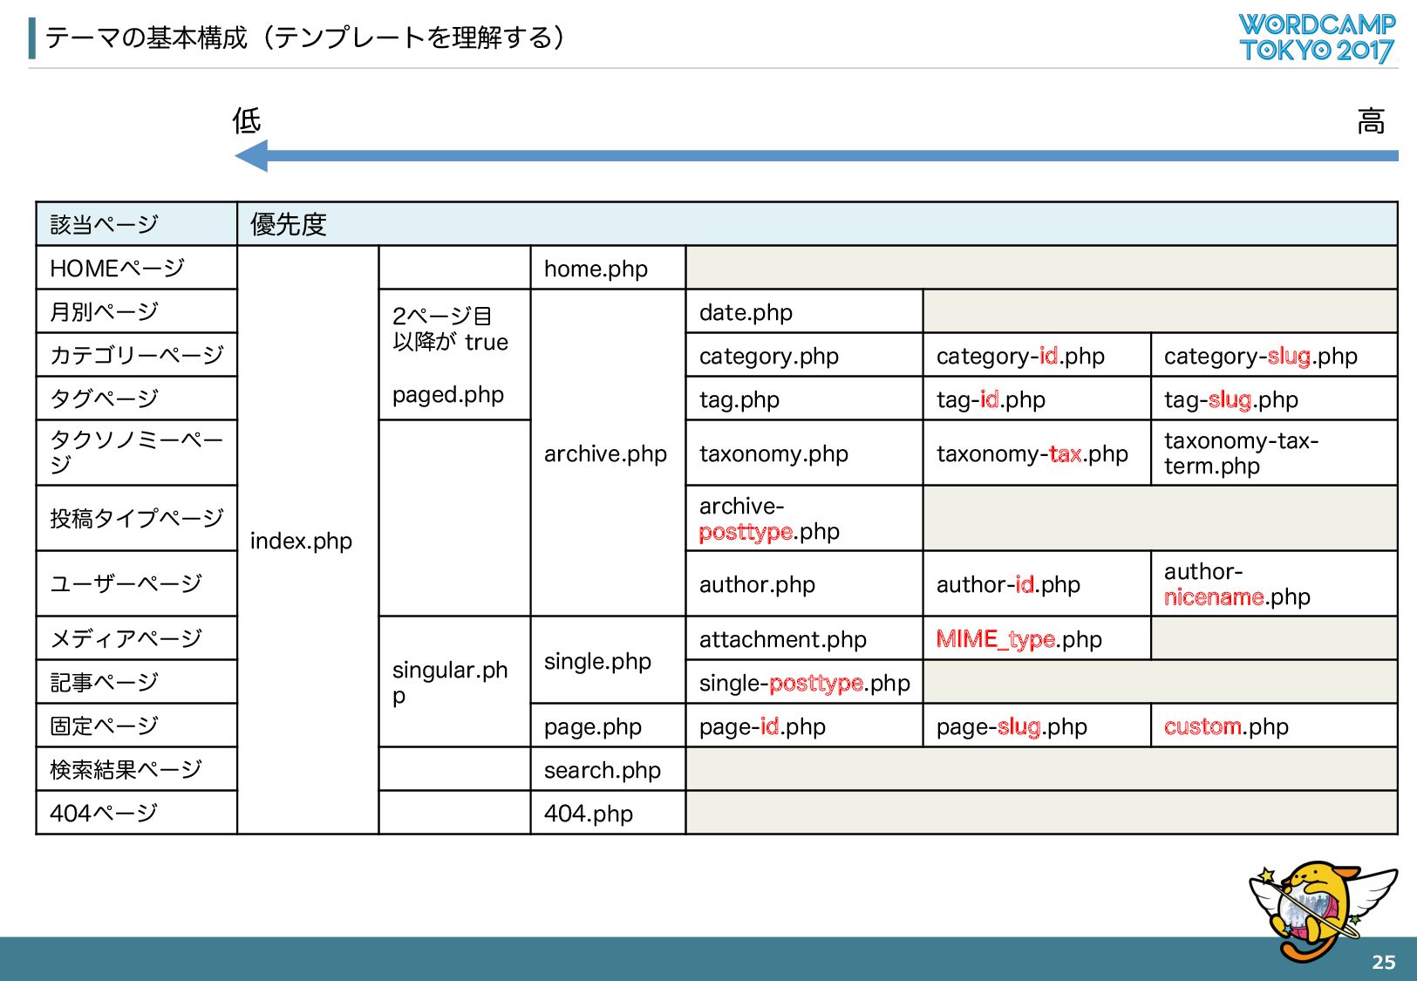Select the author.php cell
This screenshot has width=1417, height=981.
point(804,583)
